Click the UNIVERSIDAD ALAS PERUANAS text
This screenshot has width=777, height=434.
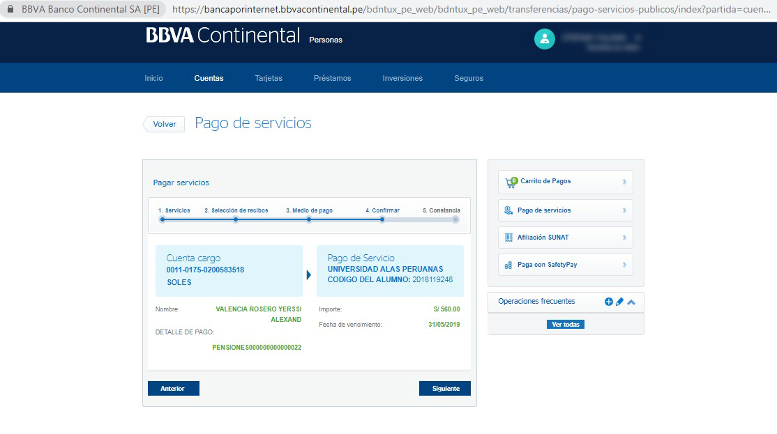coord(386,269)
